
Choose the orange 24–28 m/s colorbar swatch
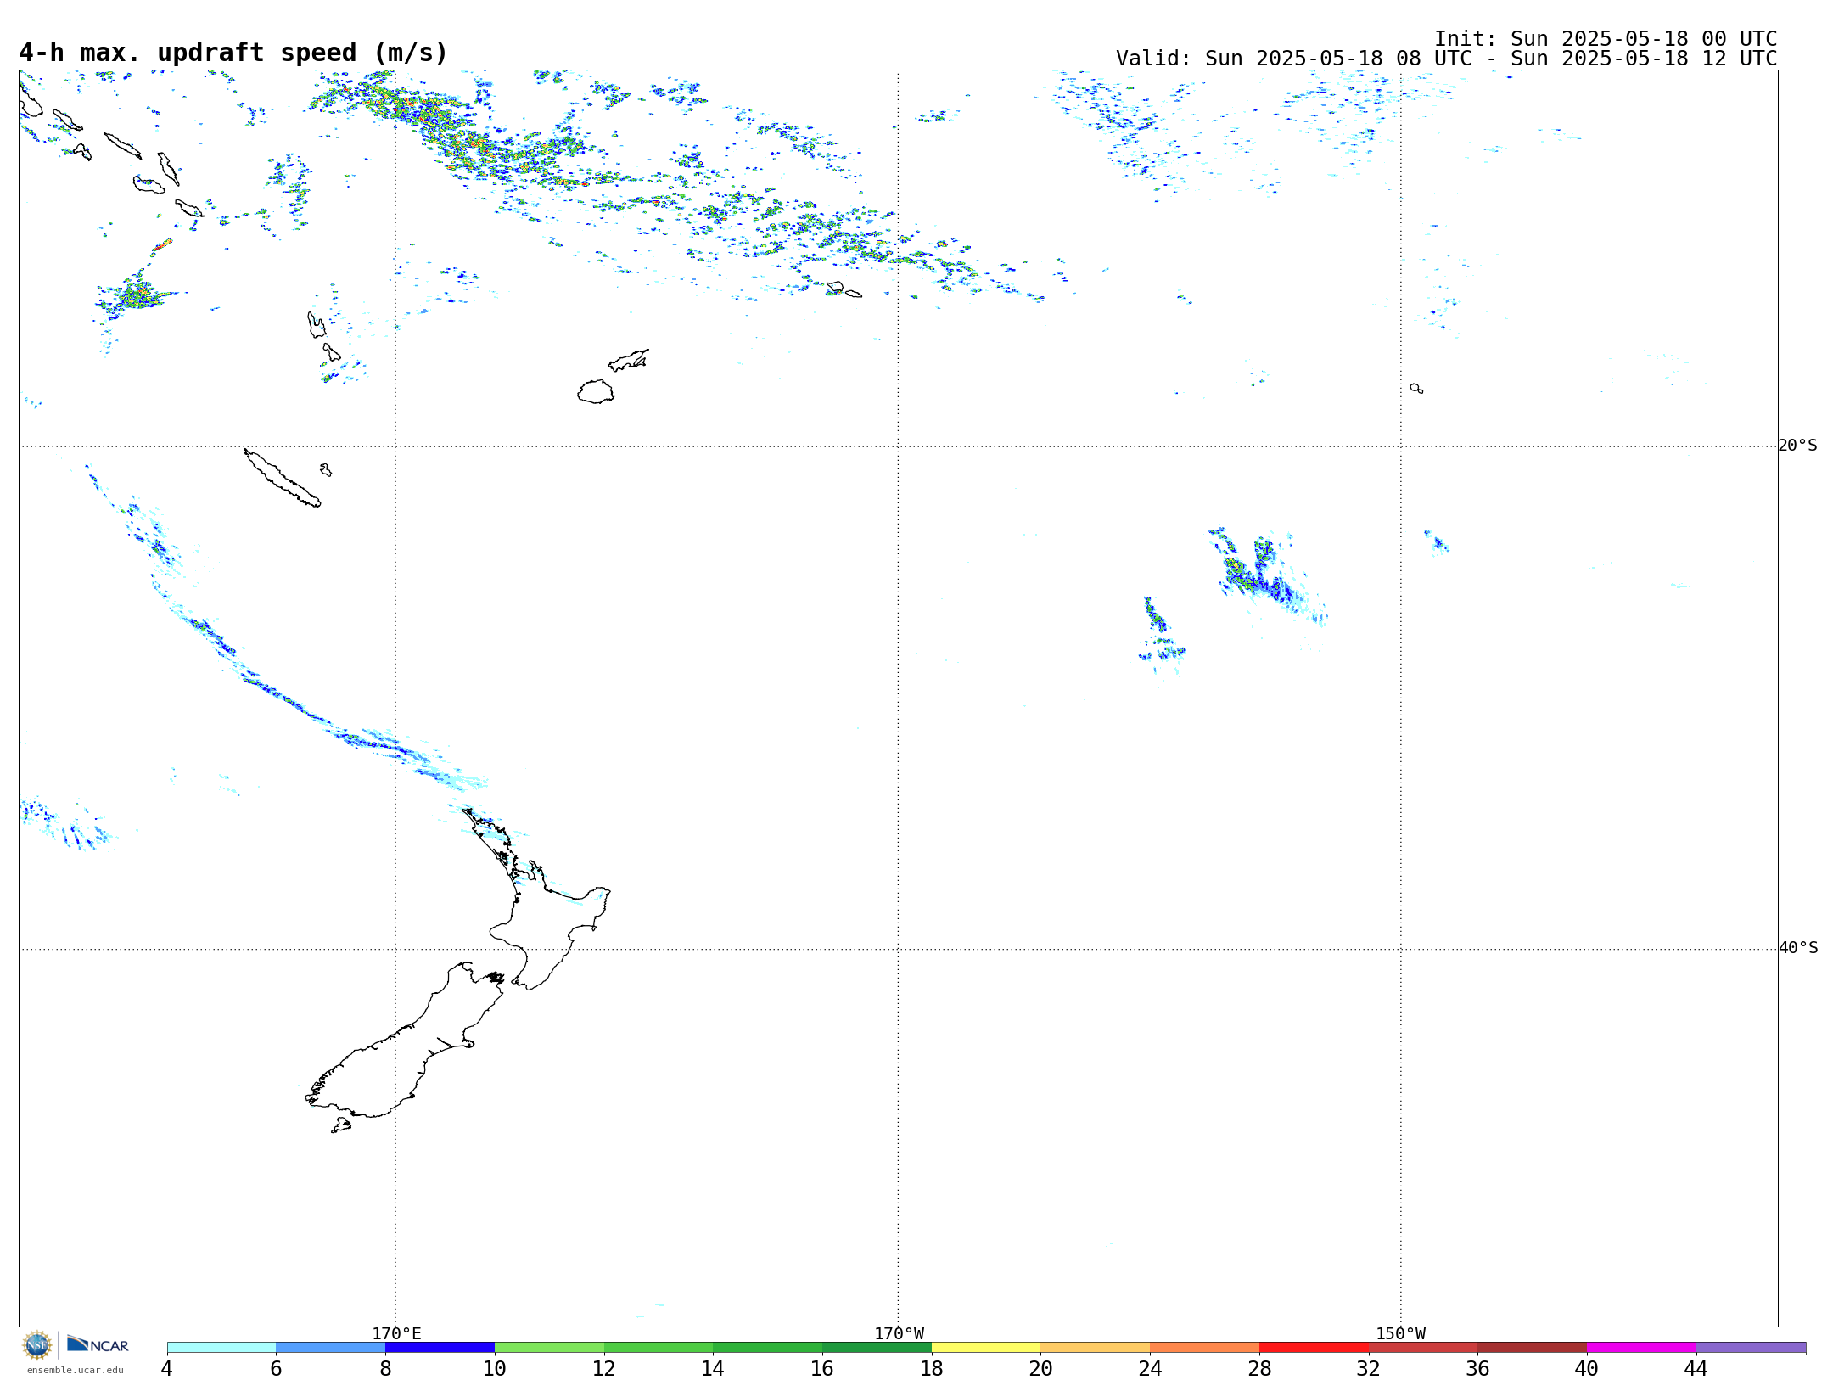pyautogui.click(x=1205, y=1348)
